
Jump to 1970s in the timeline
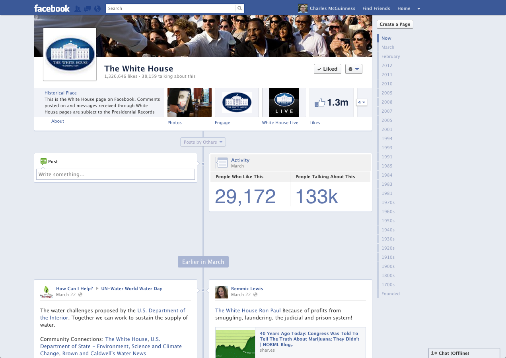388,202
